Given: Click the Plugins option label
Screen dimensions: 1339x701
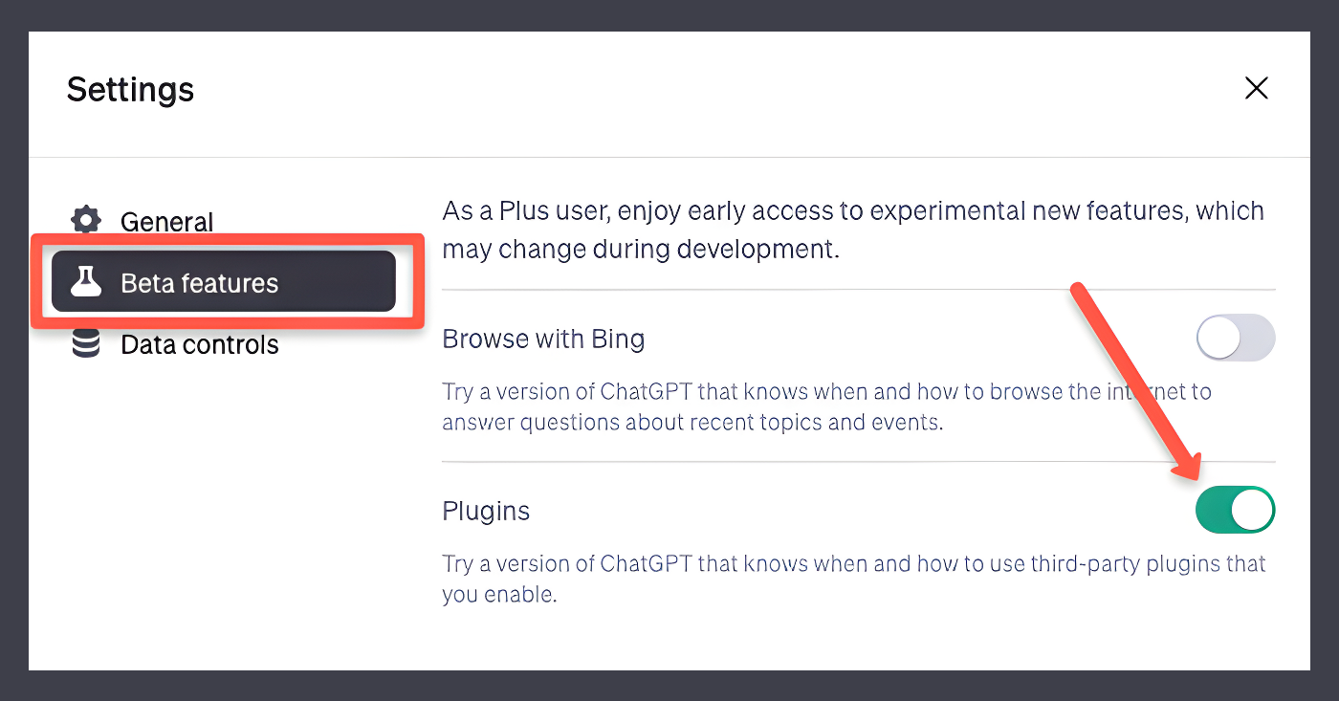Looking at the screenshot, I should click(x=486, y=512).
